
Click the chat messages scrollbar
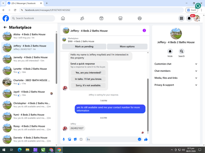click(x=148, y=105)
